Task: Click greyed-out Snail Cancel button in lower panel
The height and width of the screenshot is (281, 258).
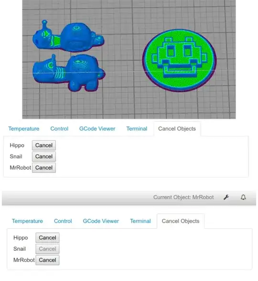Action: pos(47,249)
